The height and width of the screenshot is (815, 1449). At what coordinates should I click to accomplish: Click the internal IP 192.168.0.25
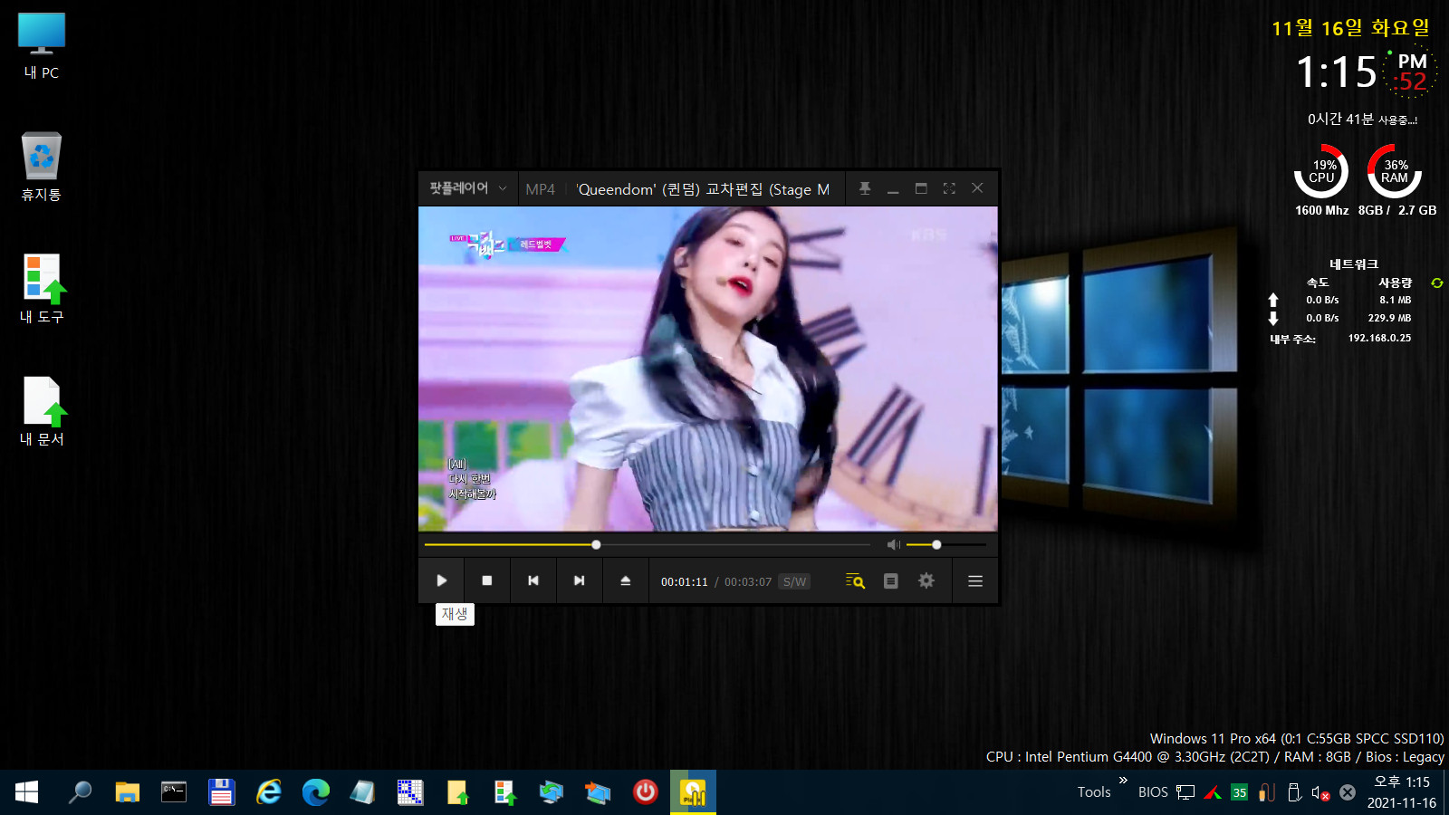[x=1379, y=338]
